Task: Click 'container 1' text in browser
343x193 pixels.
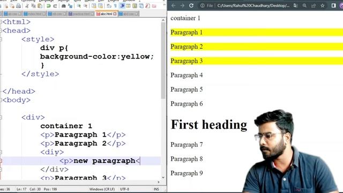Action: (x=185, y=18)
